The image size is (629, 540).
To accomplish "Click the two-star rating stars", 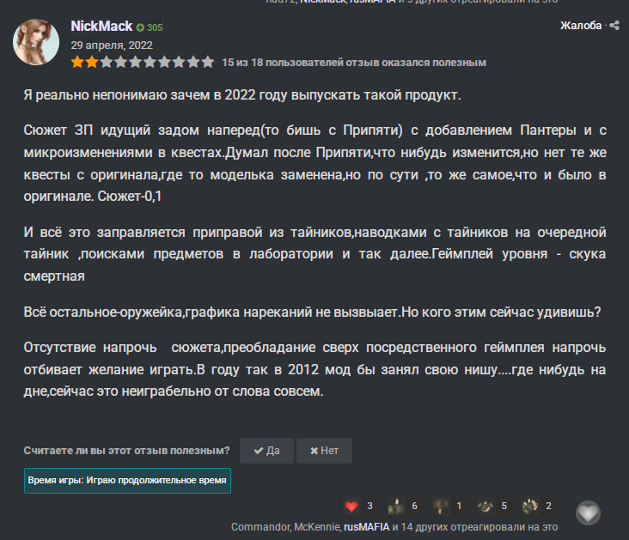I will (143, 62).
